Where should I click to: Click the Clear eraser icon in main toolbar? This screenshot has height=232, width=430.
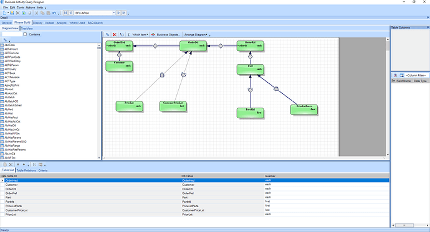(30, 13)
